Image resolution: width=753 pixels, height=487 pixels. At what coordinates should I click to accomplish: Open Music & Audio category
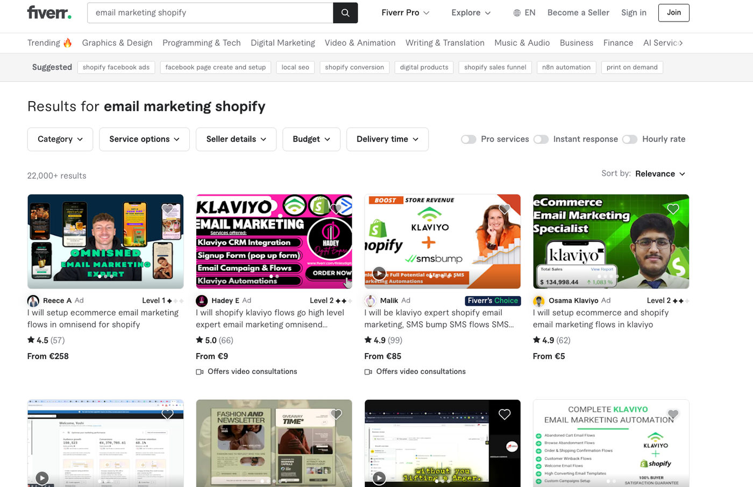click(x=522, y=43)
